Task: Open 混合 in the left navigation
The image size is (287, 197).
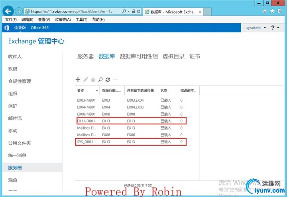Action: [x=13, y=180]
